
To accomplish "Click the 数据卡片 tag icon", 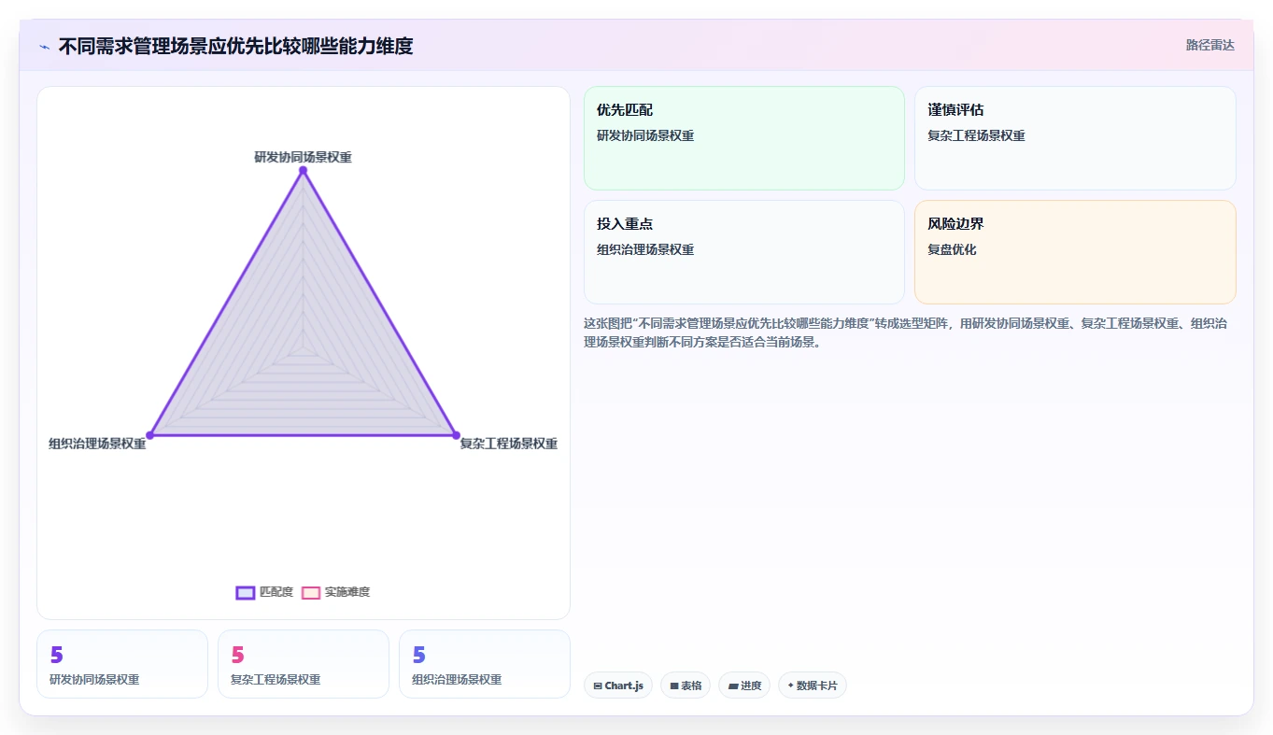I will pos(790,686).
